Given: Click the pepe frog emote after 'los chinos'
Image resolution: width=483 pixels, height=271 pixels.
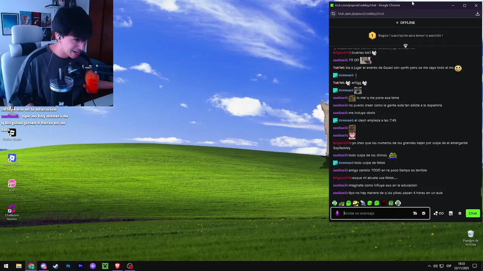Looking at the screenshot, I should 393,155.
